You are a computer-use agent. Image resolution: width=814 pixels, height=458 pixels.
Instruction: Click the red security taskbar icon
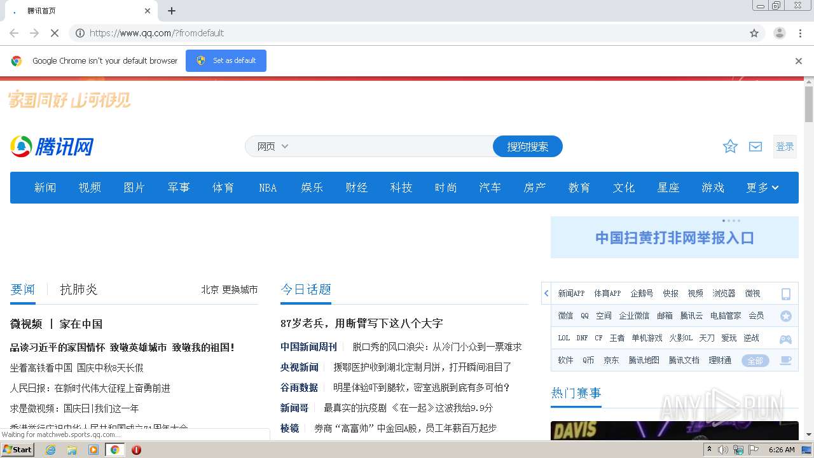tap(136, 450)
